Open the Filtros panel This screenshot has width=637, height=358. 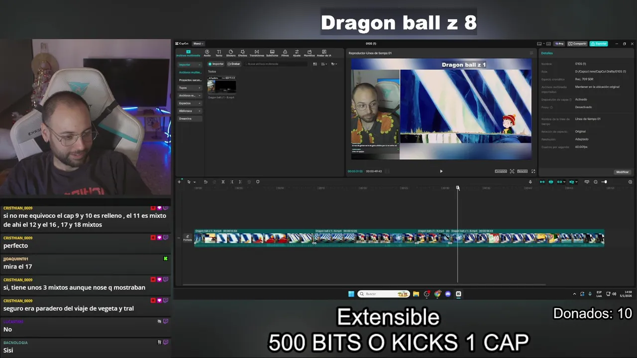pos(285,53)
